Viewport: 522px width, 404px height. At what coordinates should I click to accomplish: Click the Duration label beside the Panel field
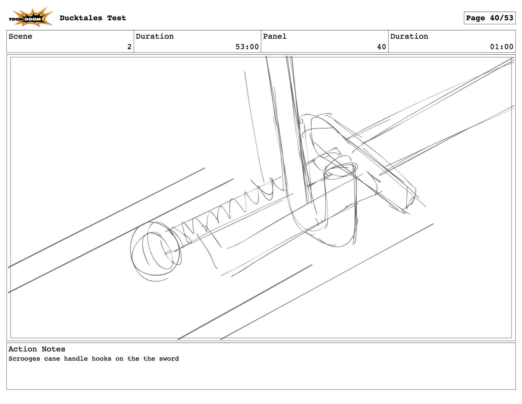[409, 36]
